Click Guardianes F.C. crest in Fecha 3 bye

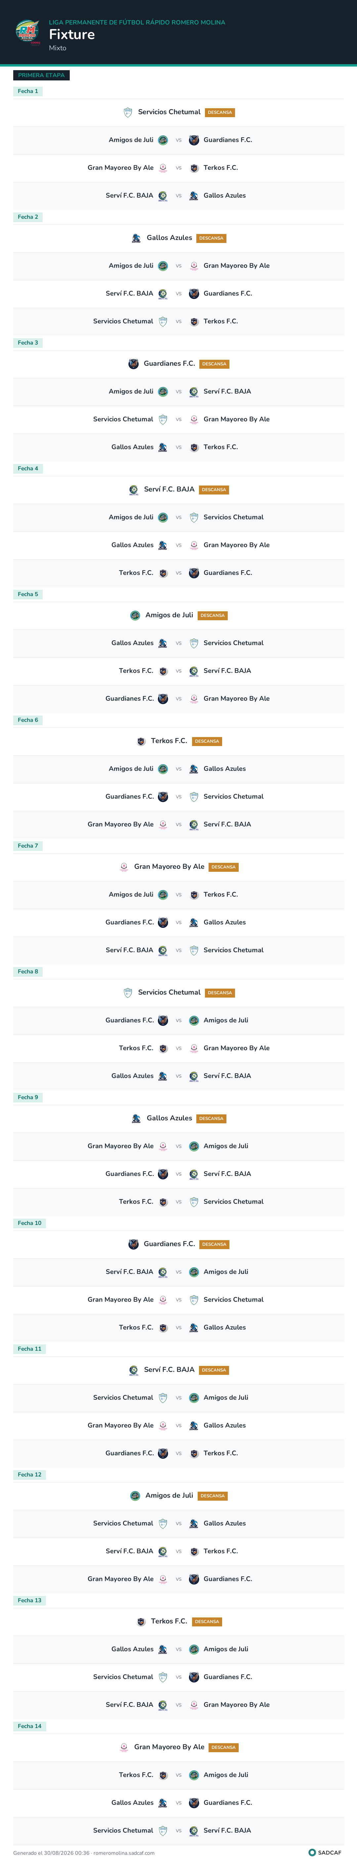pyautogui.click(x=134, y=364)
